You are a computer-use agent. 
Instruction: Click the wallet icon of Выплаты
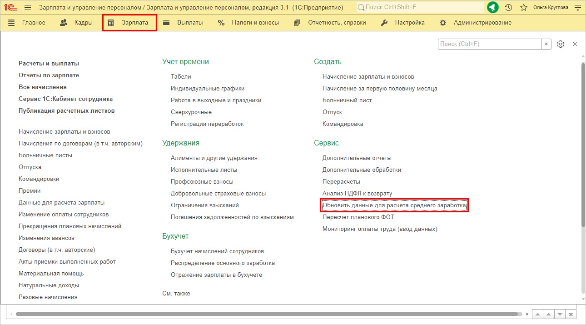[x=166, y=23]
